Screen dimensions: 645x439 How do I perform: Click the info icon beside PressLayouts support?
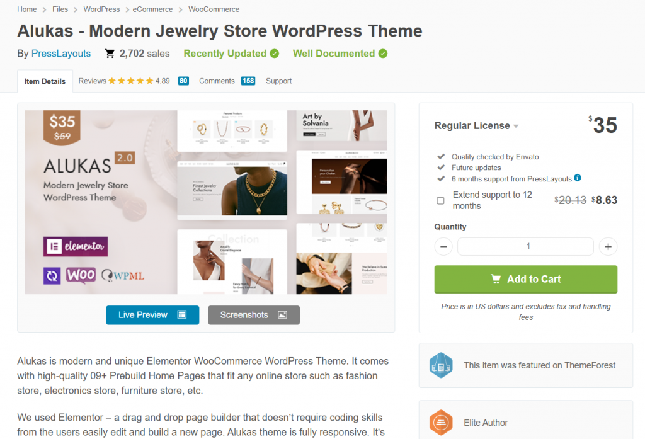578,178
